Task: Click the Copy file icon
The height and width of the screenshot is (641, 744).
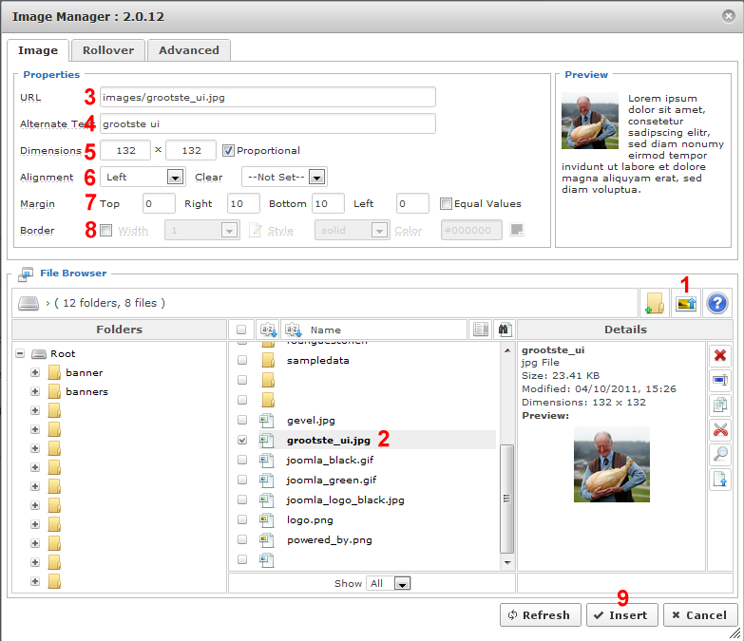Action: point(720,405)
